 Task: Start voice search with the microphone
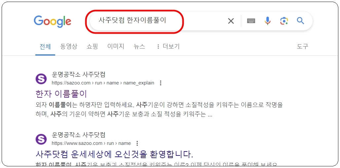(268, 21)
